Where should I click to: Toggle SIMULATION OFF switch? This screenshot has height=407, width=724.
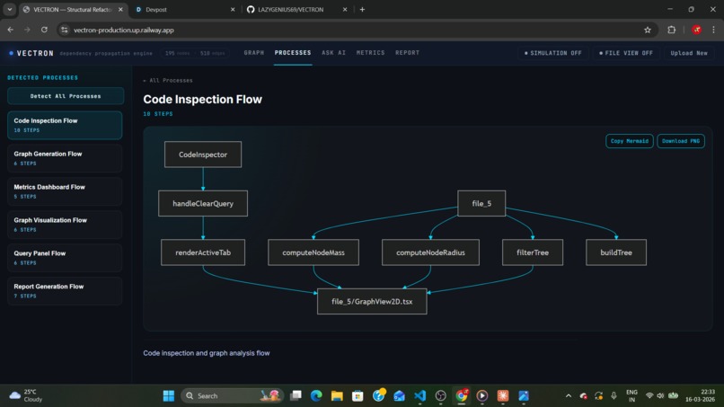pos(552,53)
